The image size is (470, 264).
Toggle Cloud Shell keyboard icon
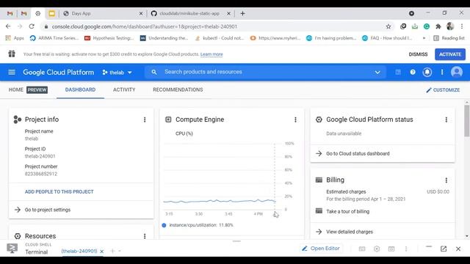[x=362, y=249]
